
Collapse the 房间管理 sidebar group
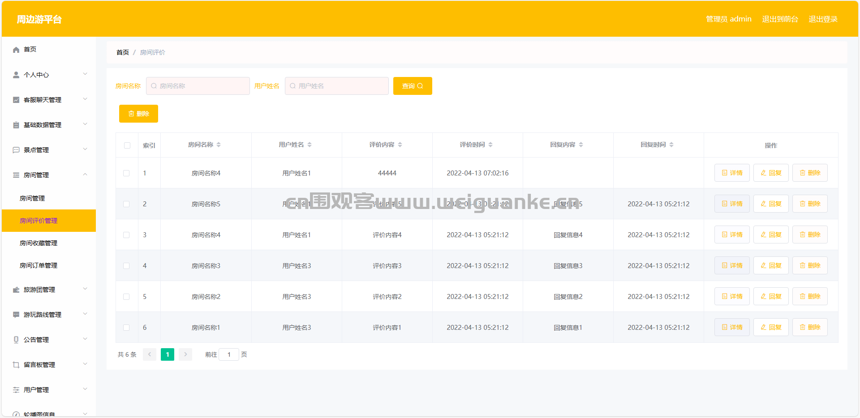(x=85, y=175)
